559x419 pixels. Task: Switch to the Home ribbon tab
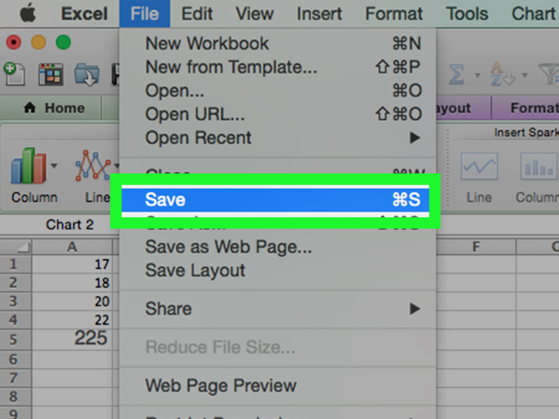(54, 108)
